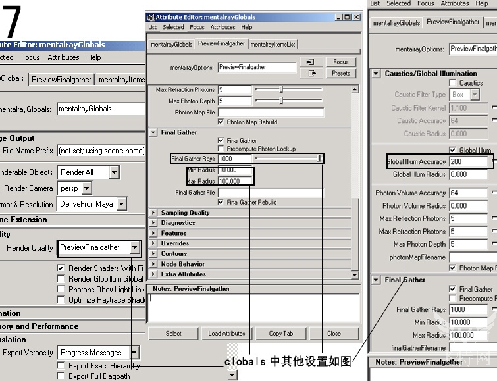Collapse Caustics/Global Illumination section in the right window
The image size is (497, 381).
(x=376, y=74)
